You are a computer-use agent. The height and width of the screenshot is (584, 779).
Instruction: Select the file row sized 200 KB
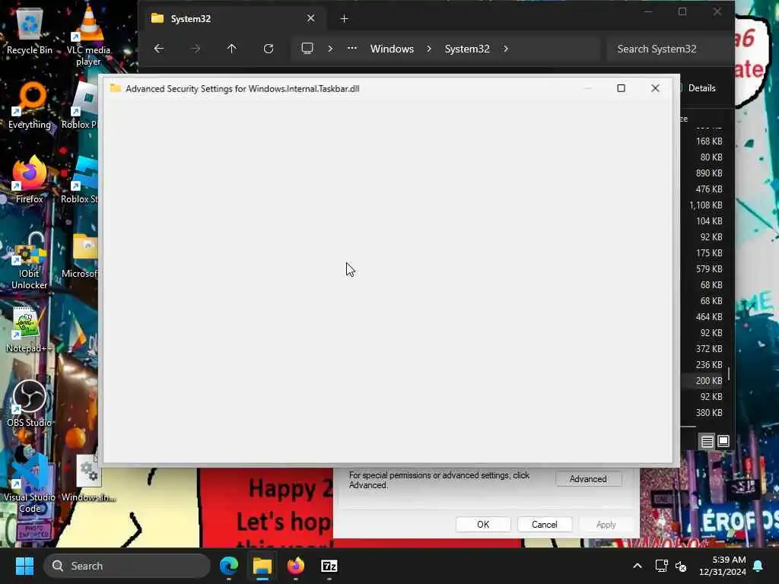[704, 380]
